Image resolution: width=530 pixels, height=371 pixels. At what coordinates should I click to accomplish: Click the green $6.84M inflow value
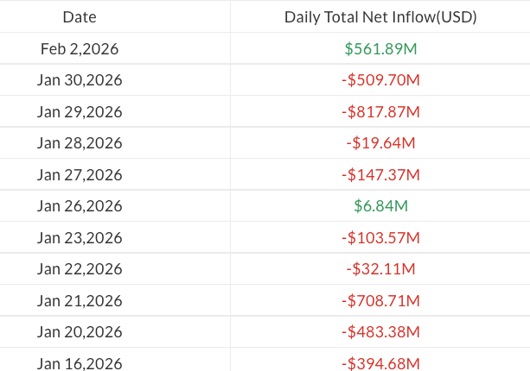point(380,206)
